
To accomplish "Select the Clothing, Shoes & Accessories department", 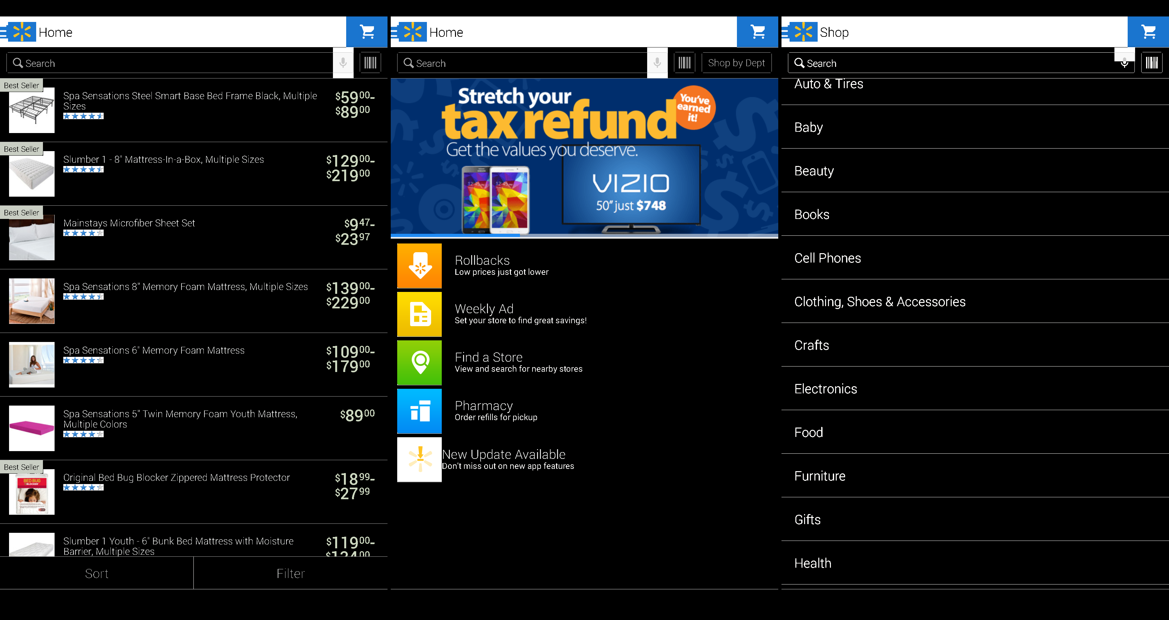I will (x=879, y=301).
